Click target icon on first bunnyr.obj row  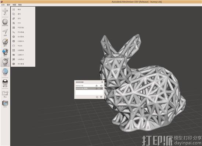pyautogui.click(x=97, y=86)
